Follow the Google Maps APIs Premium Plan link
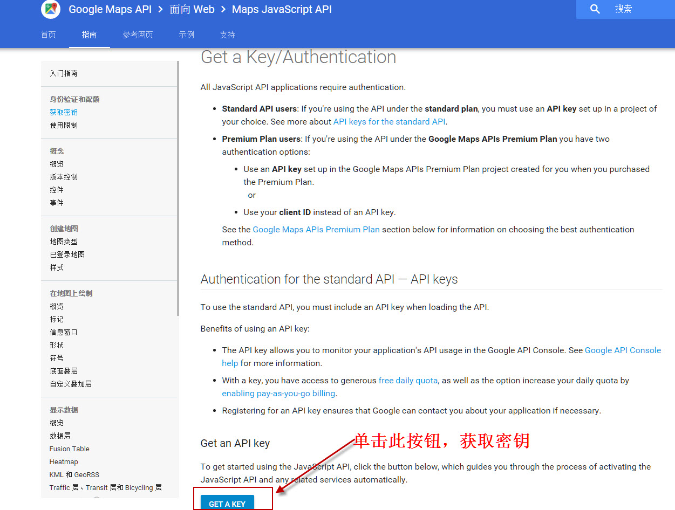 pos(316,230)
